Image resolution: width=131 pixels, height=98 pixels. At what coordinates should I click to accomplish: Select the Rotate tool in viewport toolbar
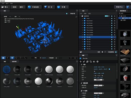16,58
